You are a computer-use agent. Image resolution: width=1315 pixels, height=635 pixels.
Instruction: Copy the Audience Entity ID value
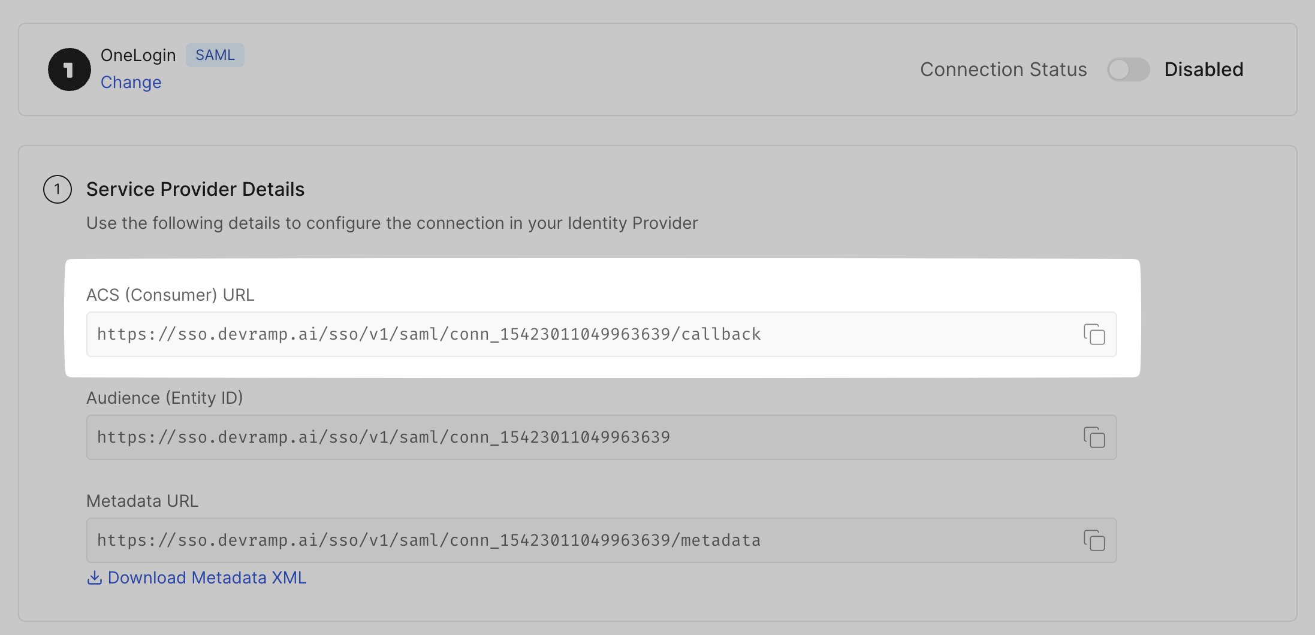1095,438
